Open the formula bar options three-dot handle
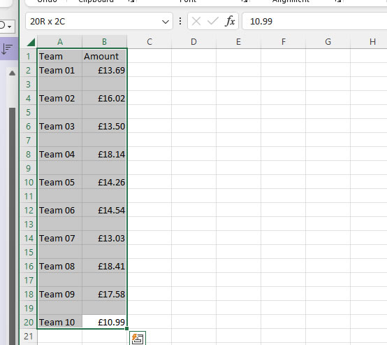The image size is (387, 345). pyautogui.click(x=180, y=21)
